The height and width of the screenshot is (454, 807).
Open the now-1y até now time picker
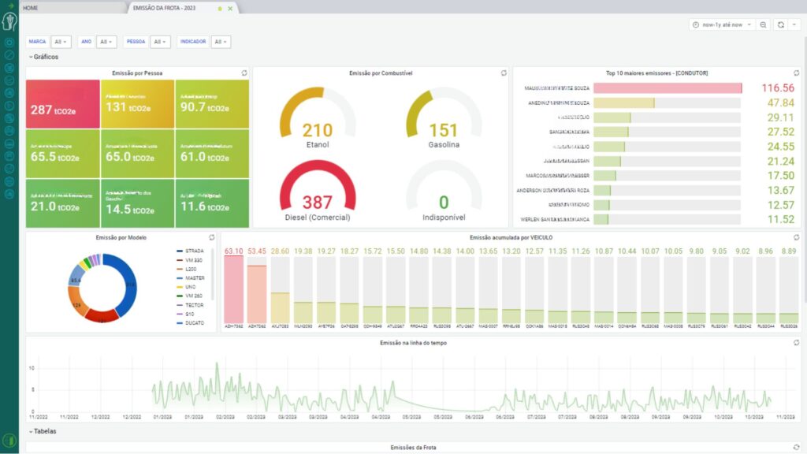point(722,25)
